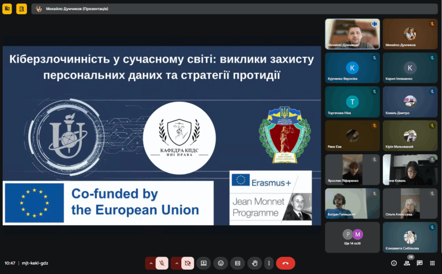Unmute the microphone in the bottom toolbar
This screenshot has height=274, width=442.
tap(162, 264)
